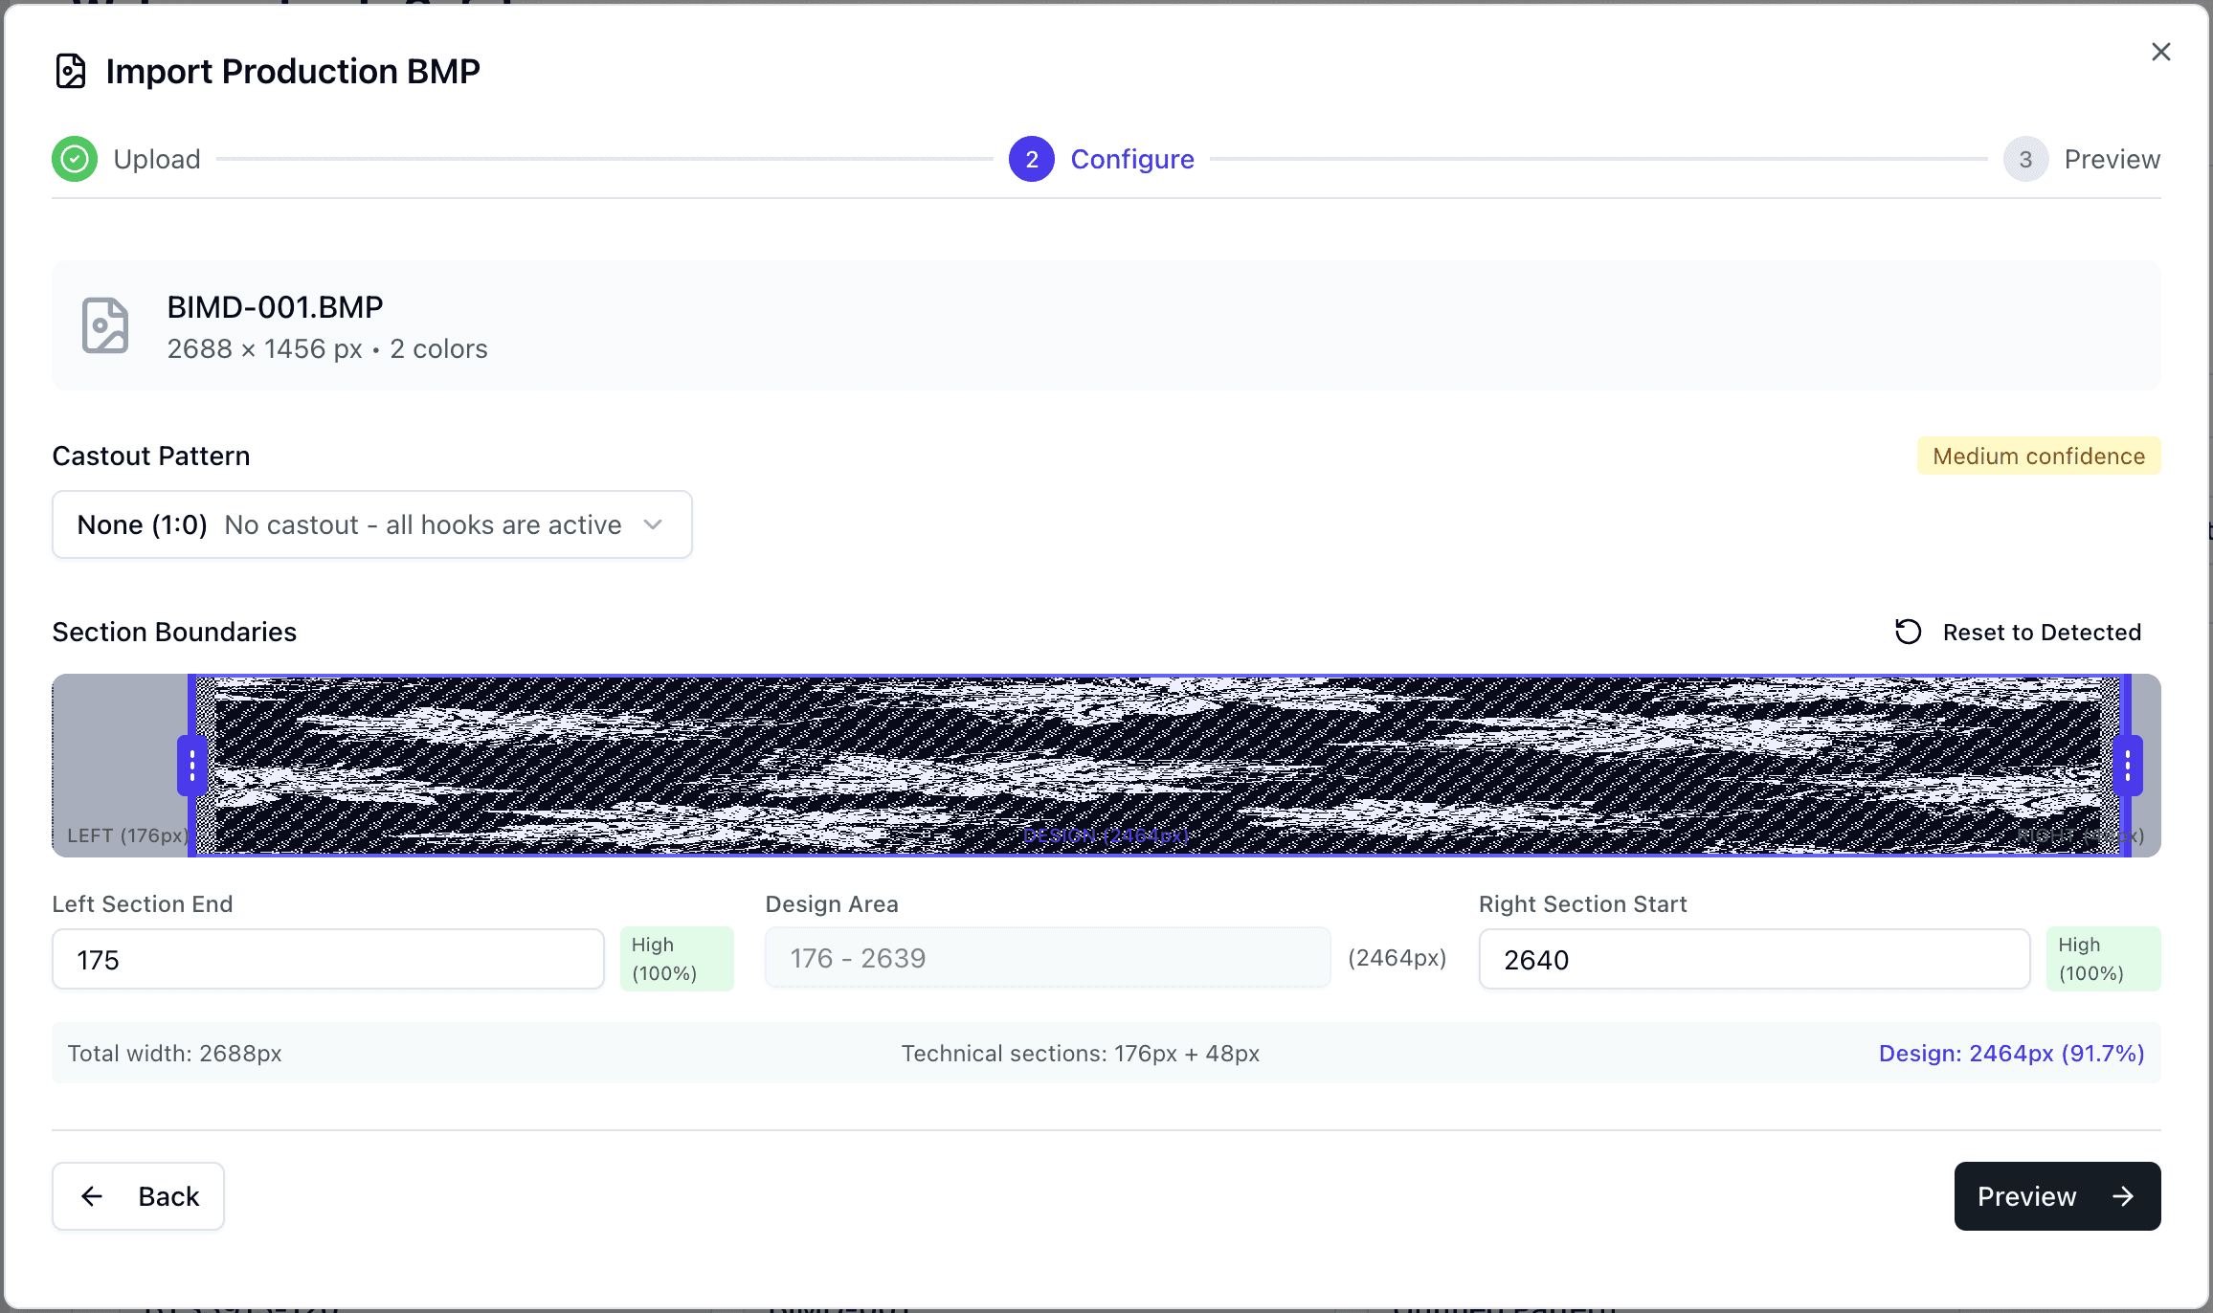Click the step 2 Configure circle
The height and width of the screenshot is (1313, 2213).
[x=1031, y=159]
